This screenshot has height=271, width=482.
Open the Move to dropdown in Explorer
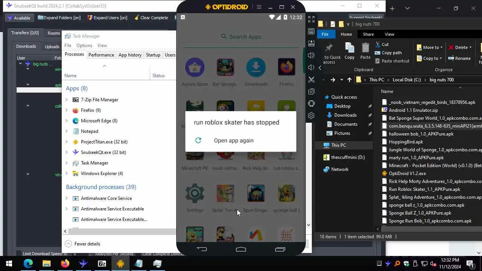click(430, 47)
